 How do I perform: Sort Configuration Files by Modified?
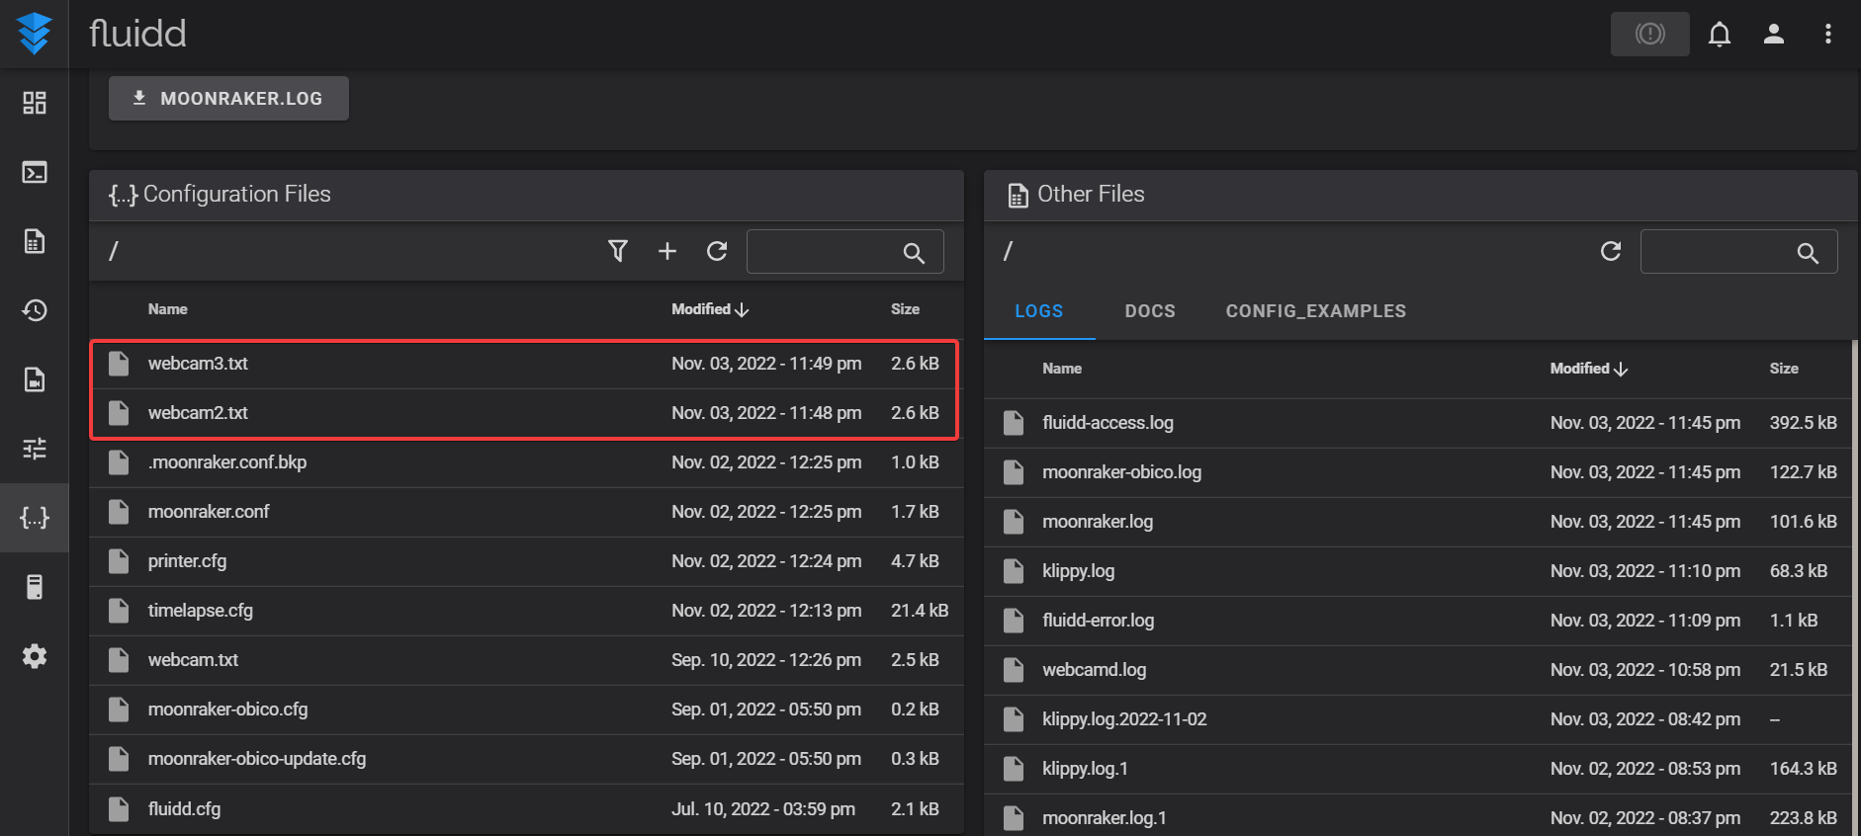click(x=710, y=309)
